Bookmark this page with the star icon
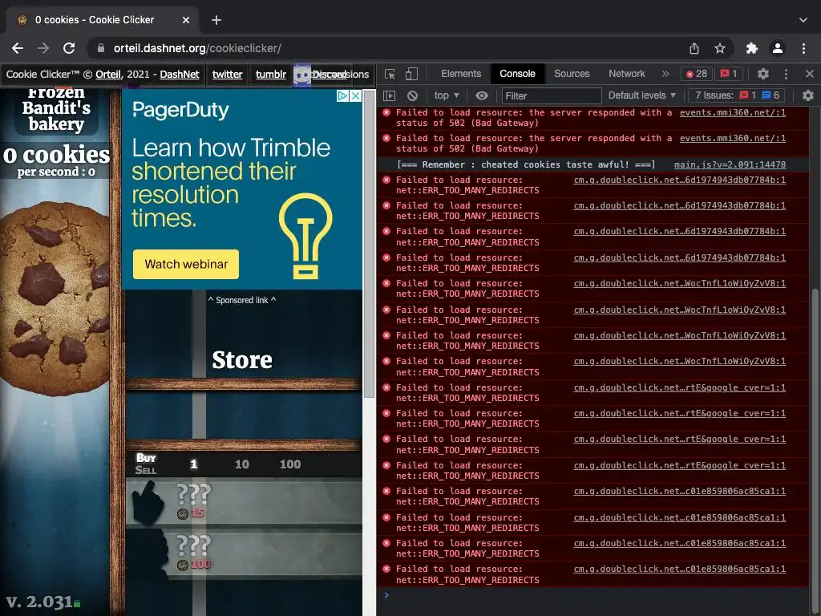The image size is (821, 616). click(720, 48)
